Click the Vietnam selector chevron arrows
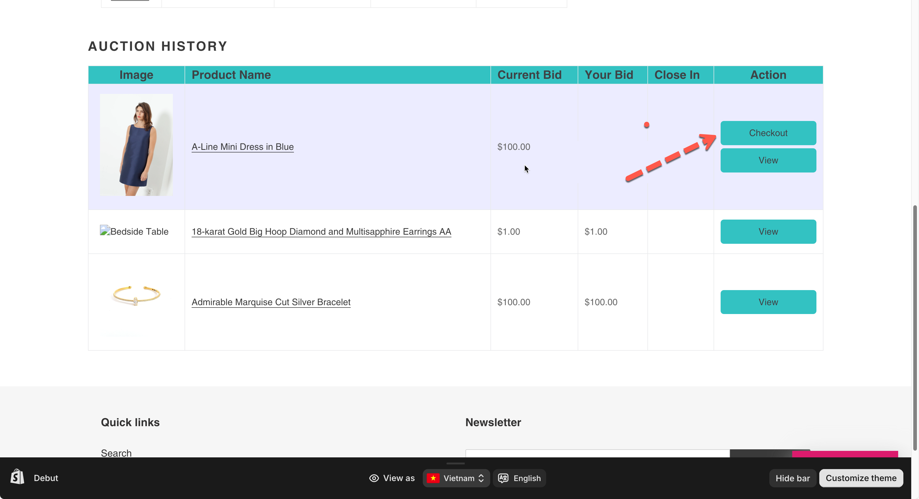This screenshot has width=919, height=499. 481,478
